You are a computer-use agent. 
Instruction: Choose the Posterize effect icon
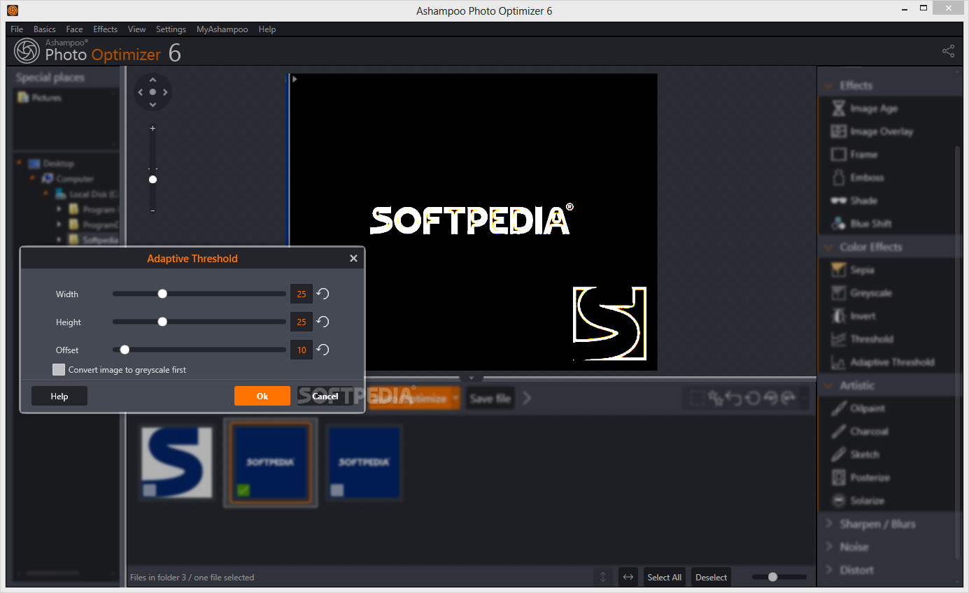pos(838,478)
